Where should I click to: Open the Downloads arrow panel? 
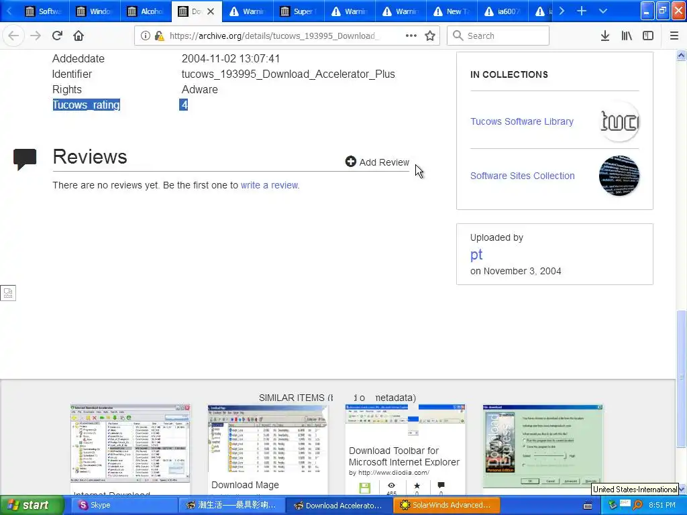click(x=605, y=36)
